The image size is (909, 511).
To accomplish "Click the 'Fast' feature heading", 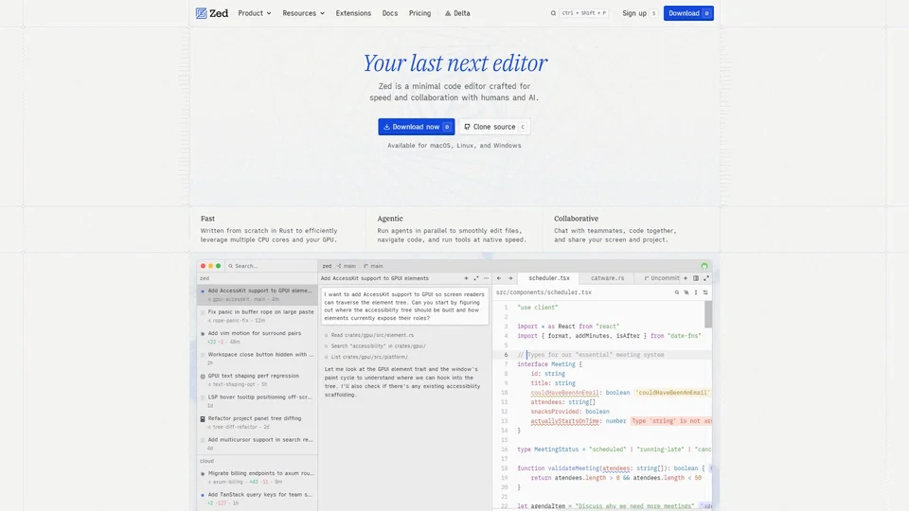I will pyautogui.click(x=207, y=219).
